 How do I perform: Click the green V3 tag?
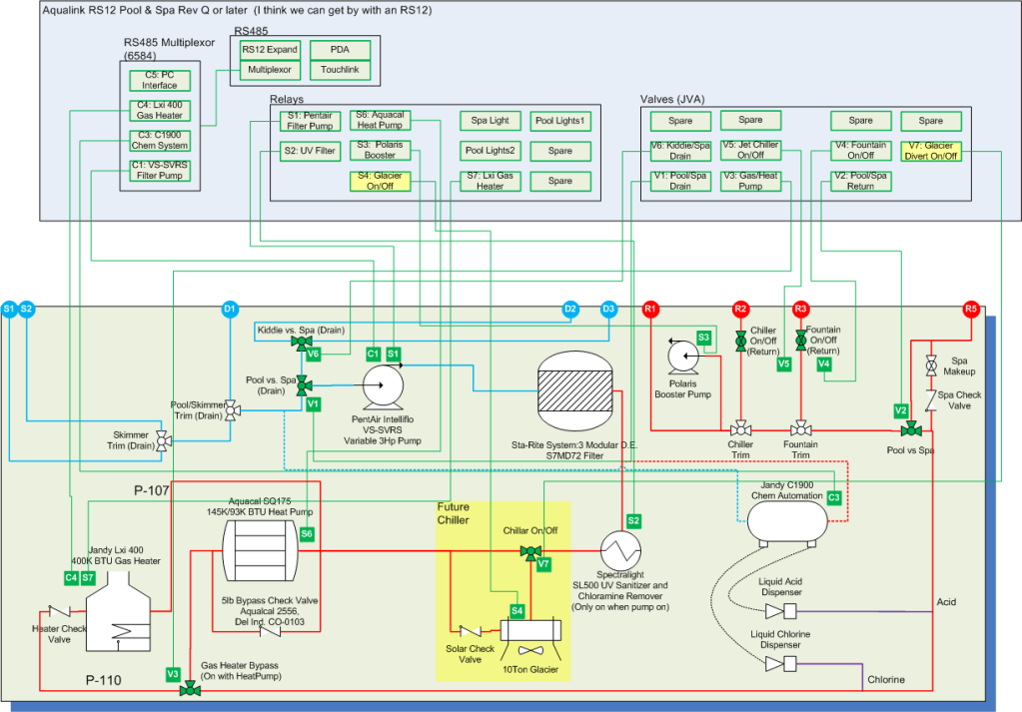coord(172,674)
